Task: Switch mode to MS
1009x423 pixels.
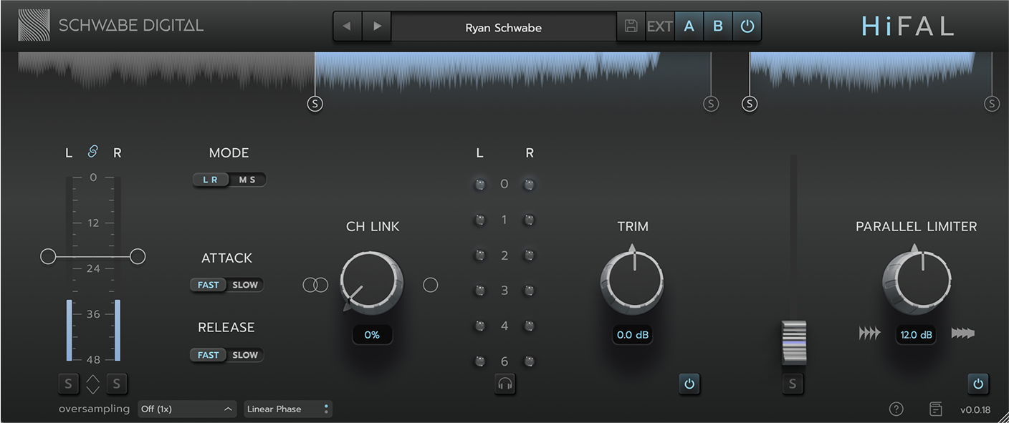Action: [x=247, y=180]
